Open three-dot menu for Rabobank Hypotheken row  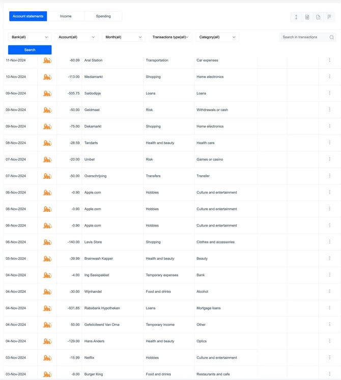coord(329,308)
